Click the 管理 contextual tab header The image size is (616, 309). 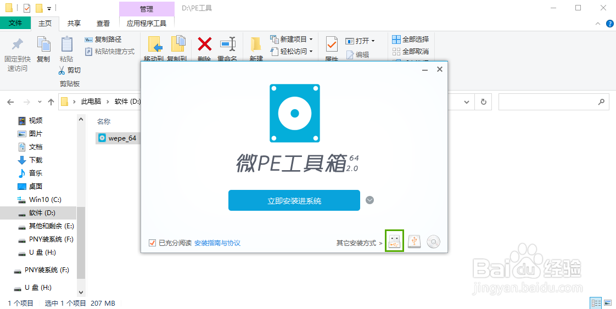click(x=147, y=9)
